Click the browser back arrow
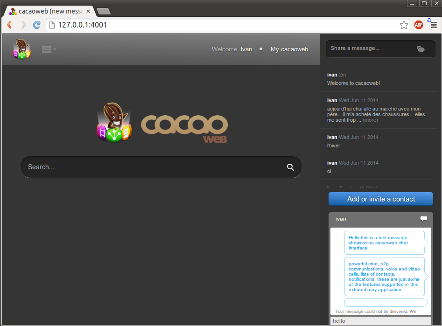 coord(10,25)
